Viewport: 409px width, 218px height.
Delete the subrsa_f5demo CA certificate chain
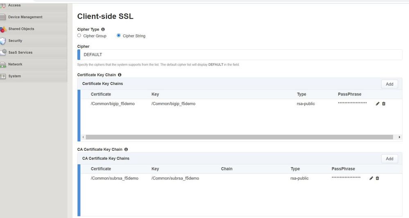[x=377, y=178]
